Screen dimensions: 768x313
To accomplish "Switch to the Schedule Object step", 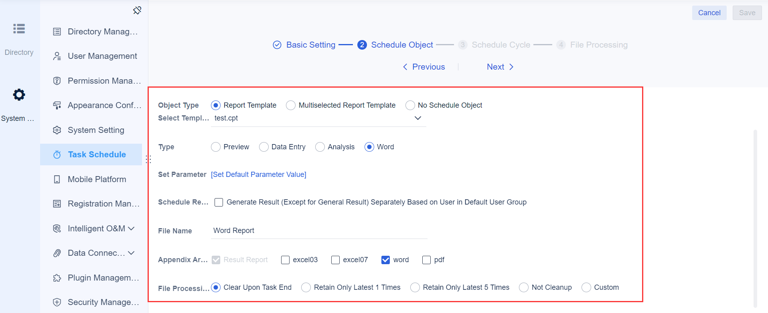I will (x=395, y=45).
